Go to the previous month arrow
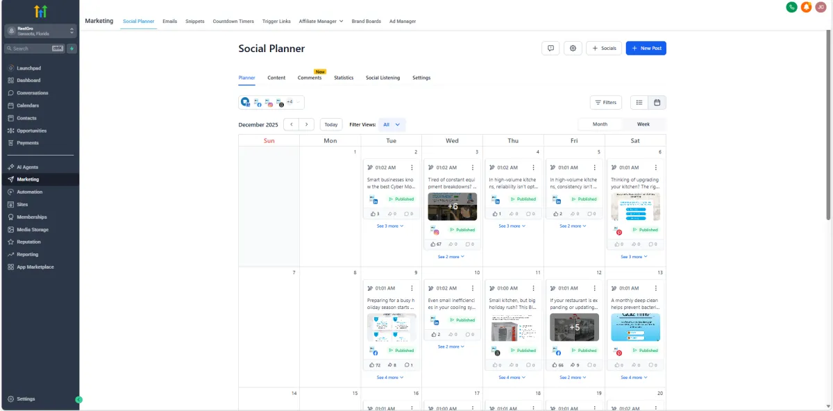Image resolution: width=833 pixels, height=411 pixels. [291, 124]
